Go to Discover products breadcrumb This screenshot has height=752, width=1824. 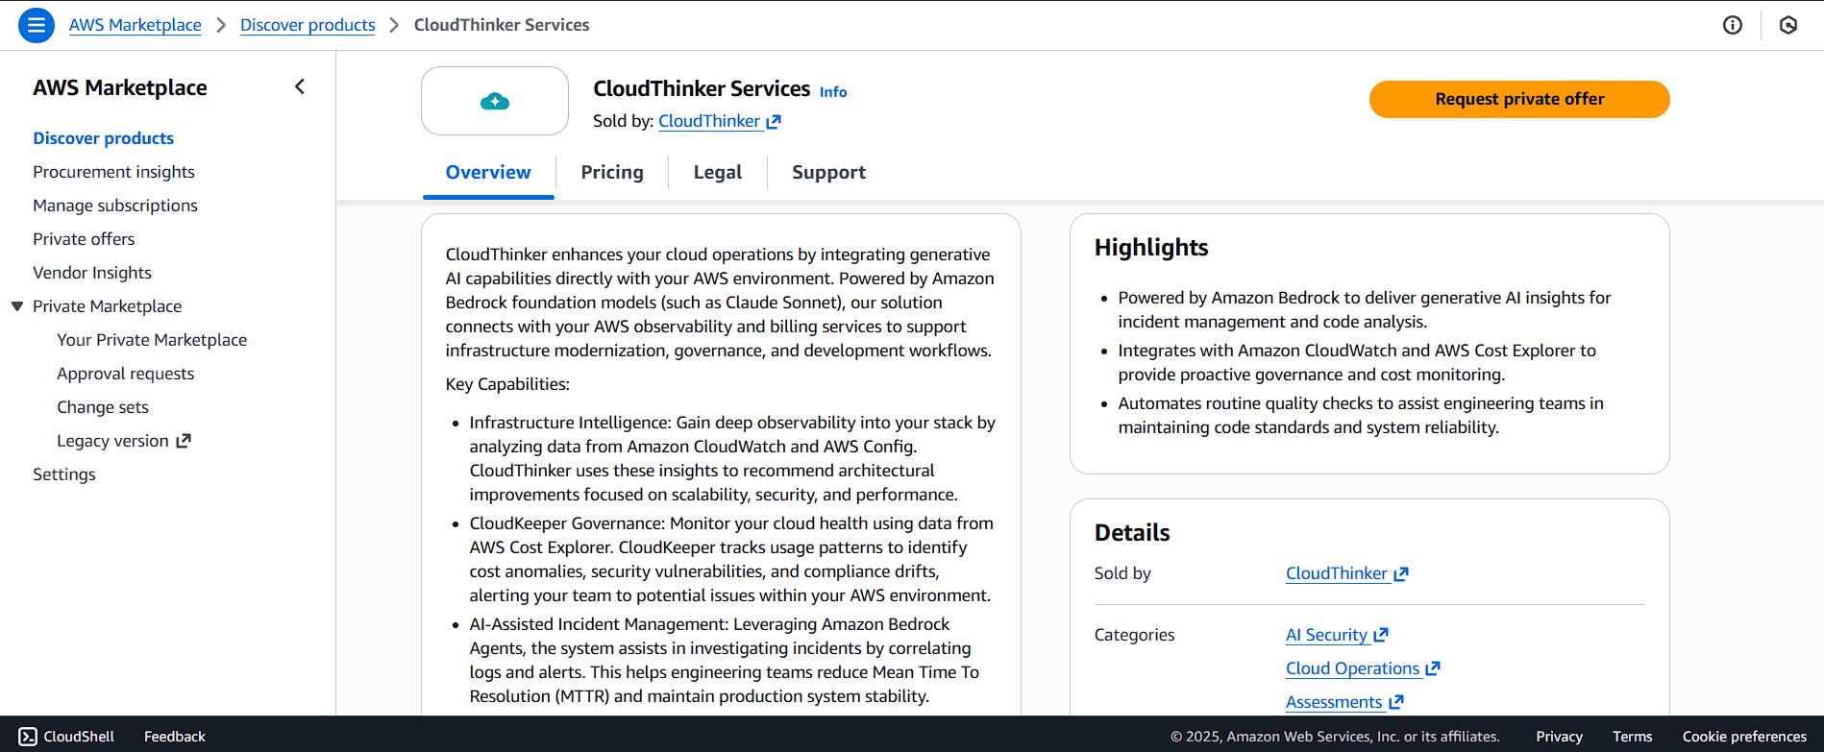click(x=308, y=25)
